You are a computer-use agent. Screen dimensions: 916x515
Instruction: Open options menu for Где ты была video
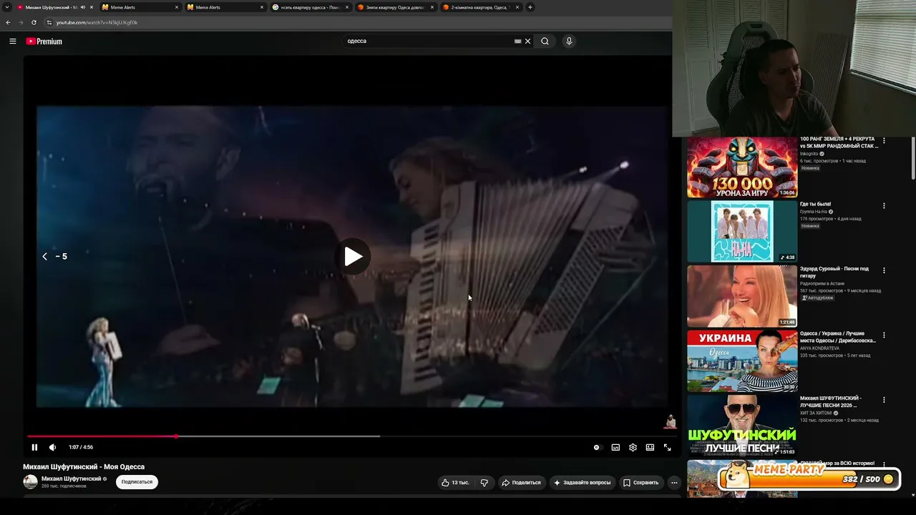pyautogui.click(x=884, y=206)
